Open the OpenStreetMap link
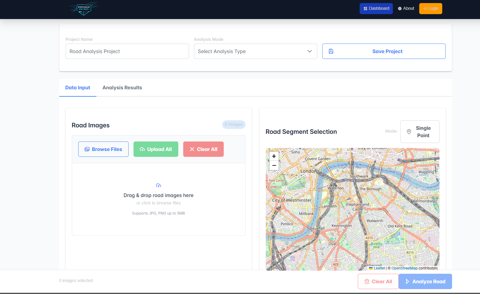Image resolution: width=480 pixels, height=294 pixels. point(405,268)
